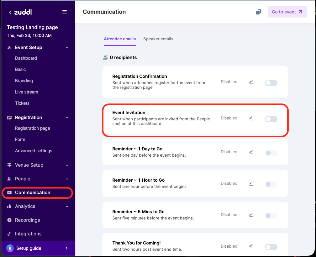316x257 pixels.
Task: Turn on the Event Invitation email toggle
Action: [x=271, y=119]
